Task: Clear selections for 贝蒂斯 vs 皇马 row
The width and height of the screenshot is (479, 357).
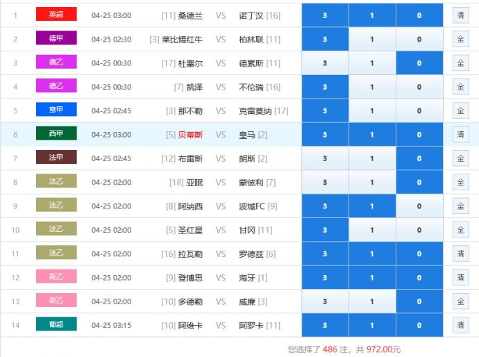Action: [460, 134]
